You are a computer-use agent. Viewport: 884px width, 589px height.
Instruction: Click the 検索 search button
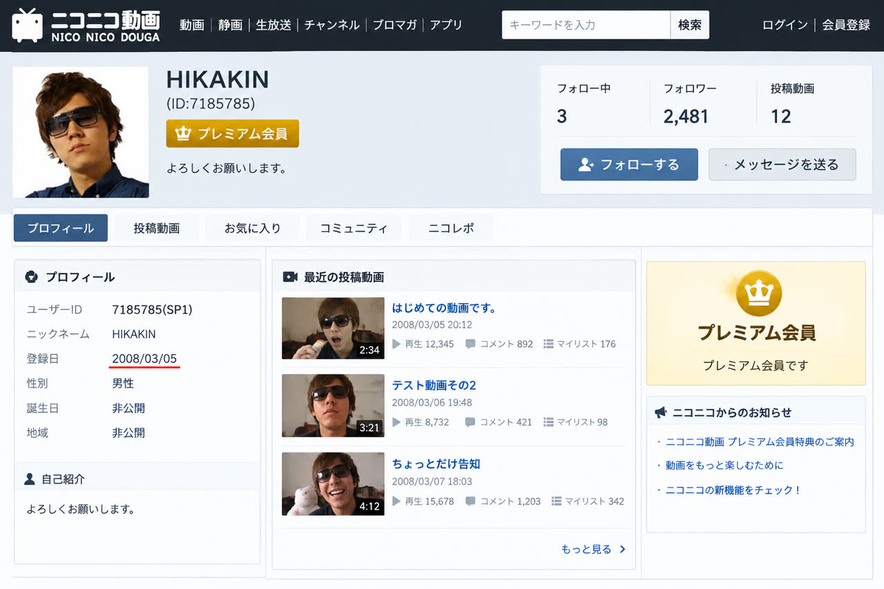690,25
